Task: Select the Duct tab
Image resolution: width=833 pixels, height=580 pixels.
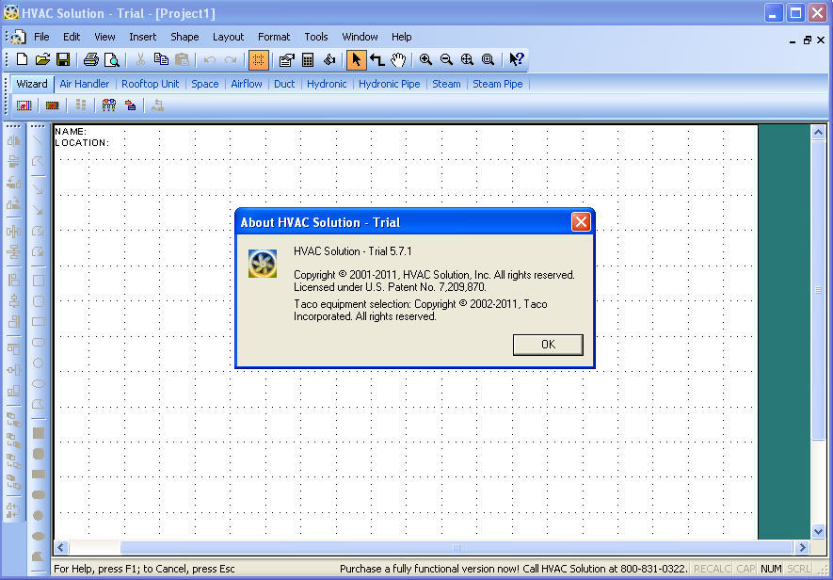Action: pos(284,84)
